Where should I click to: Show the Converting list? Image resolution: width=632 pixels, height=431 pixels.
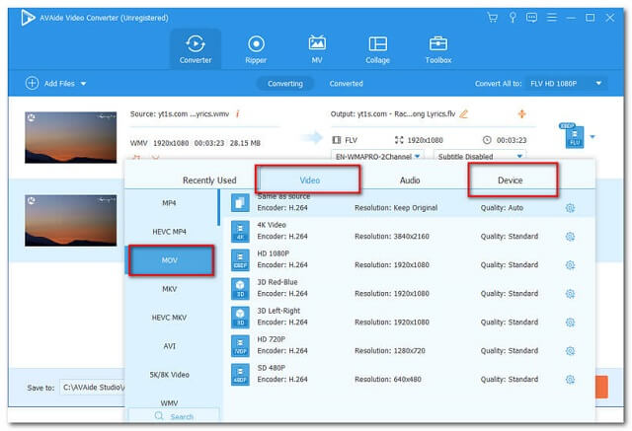[285, 83]
